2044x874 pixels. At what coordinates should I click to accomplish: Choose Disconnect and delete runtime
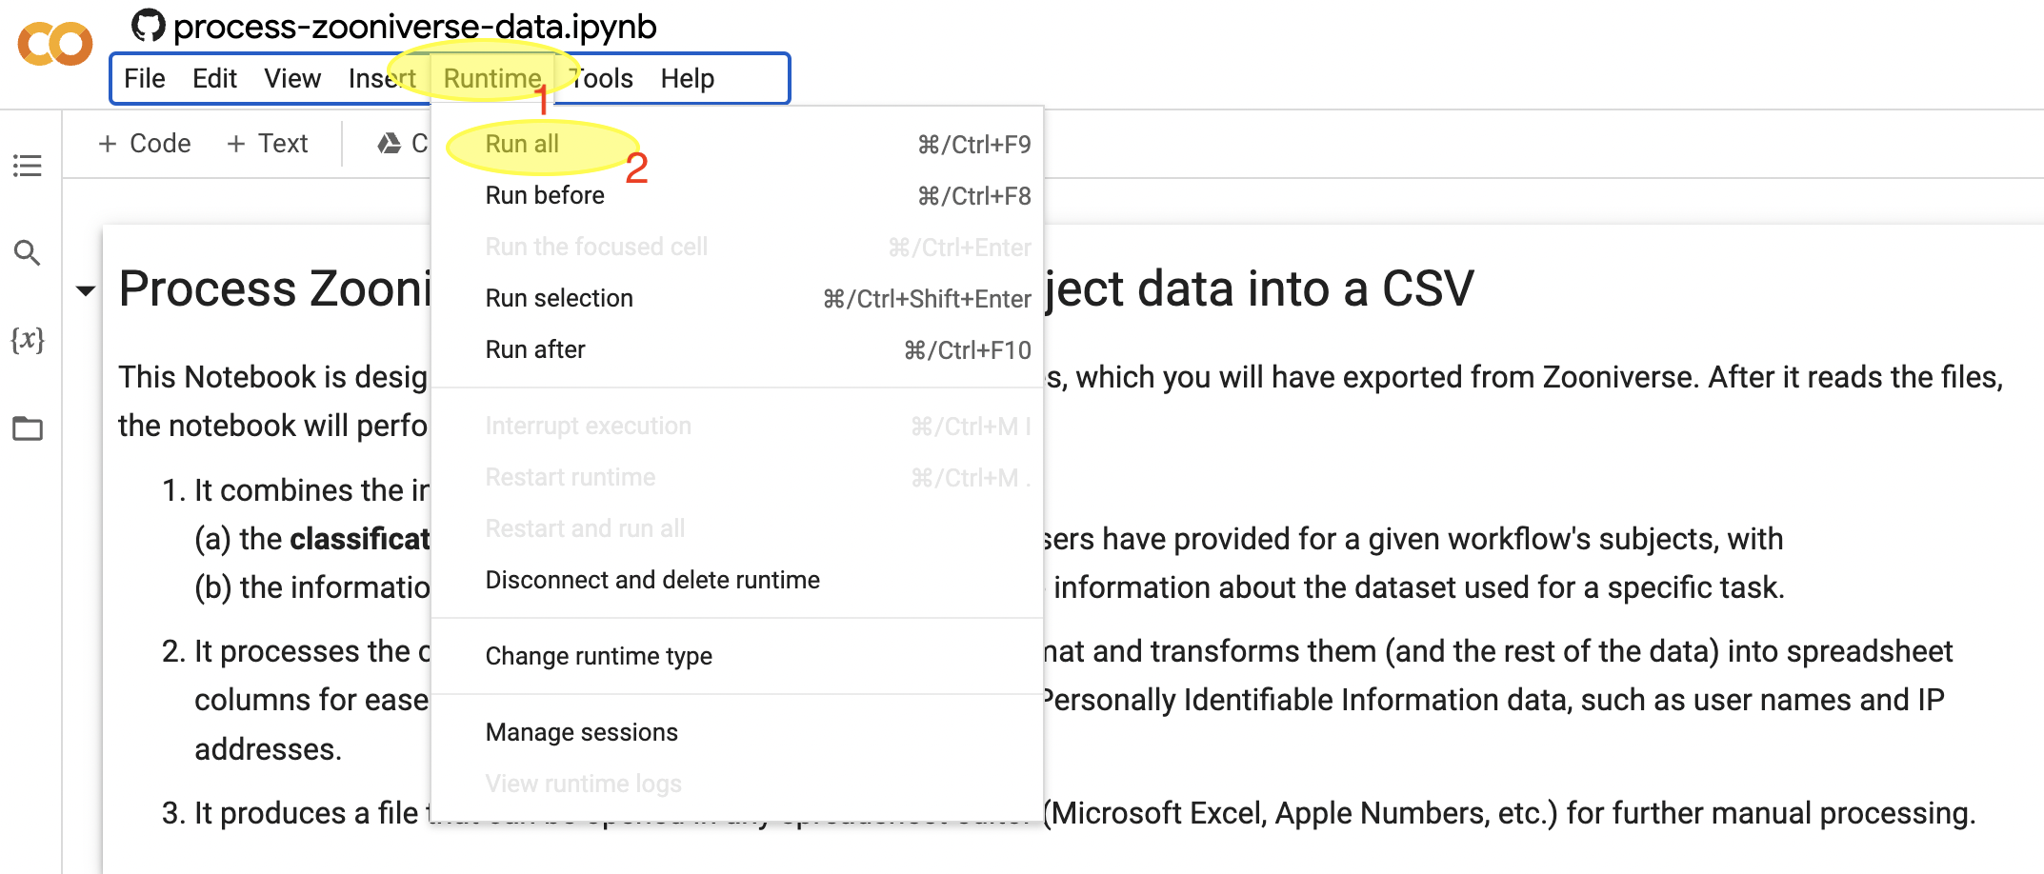737,580
